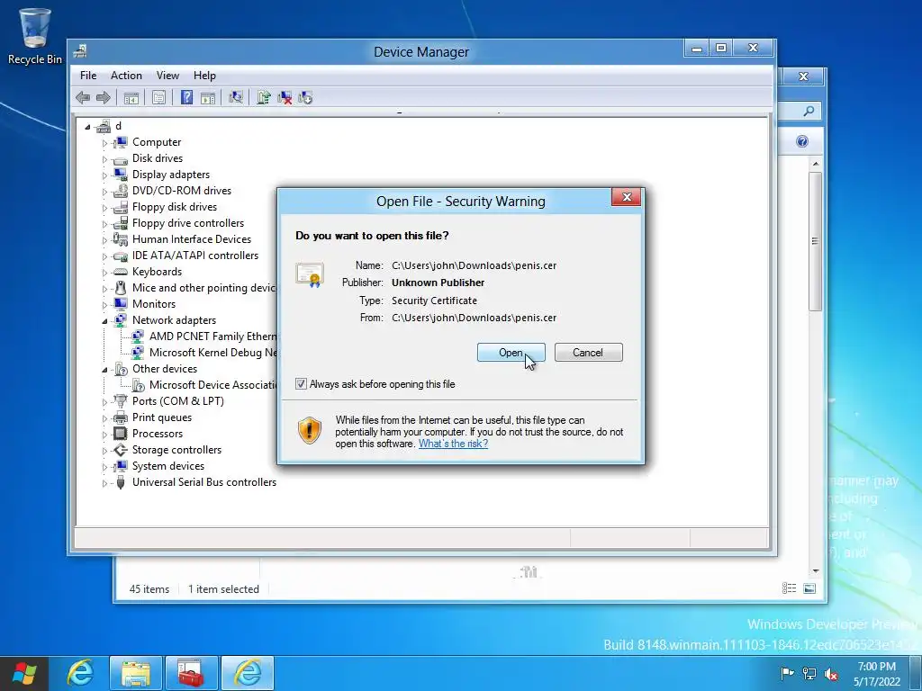Click the Start button on the taskbar
Image resolution: width=922 pixels, height=691 pixels.
(23, 673)
